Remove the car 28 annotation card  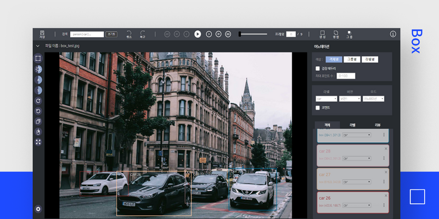pos(385,149)
